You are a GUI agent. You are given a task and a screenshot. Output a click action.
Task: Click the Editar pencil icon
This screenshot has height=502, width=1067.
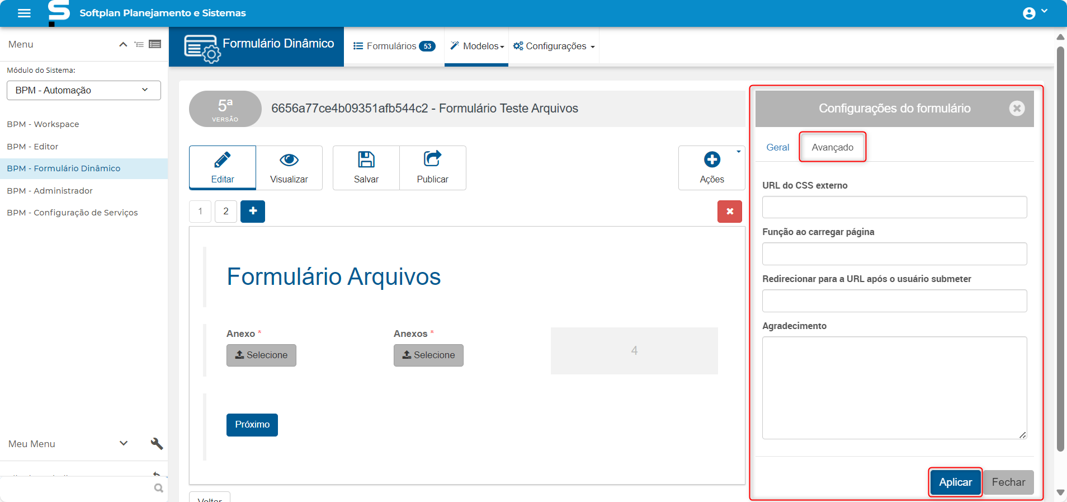pyautogui.click(x=222, y=161)
